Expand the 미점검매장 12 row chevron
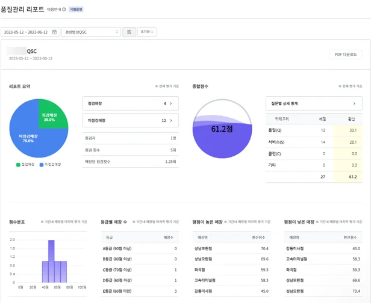The height and width of the screenshot is (303, 371). pyautogui.click(x=171, y=120)
